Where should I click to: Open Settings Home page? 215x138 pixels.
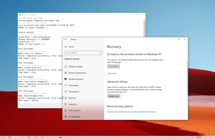point(69,47)
